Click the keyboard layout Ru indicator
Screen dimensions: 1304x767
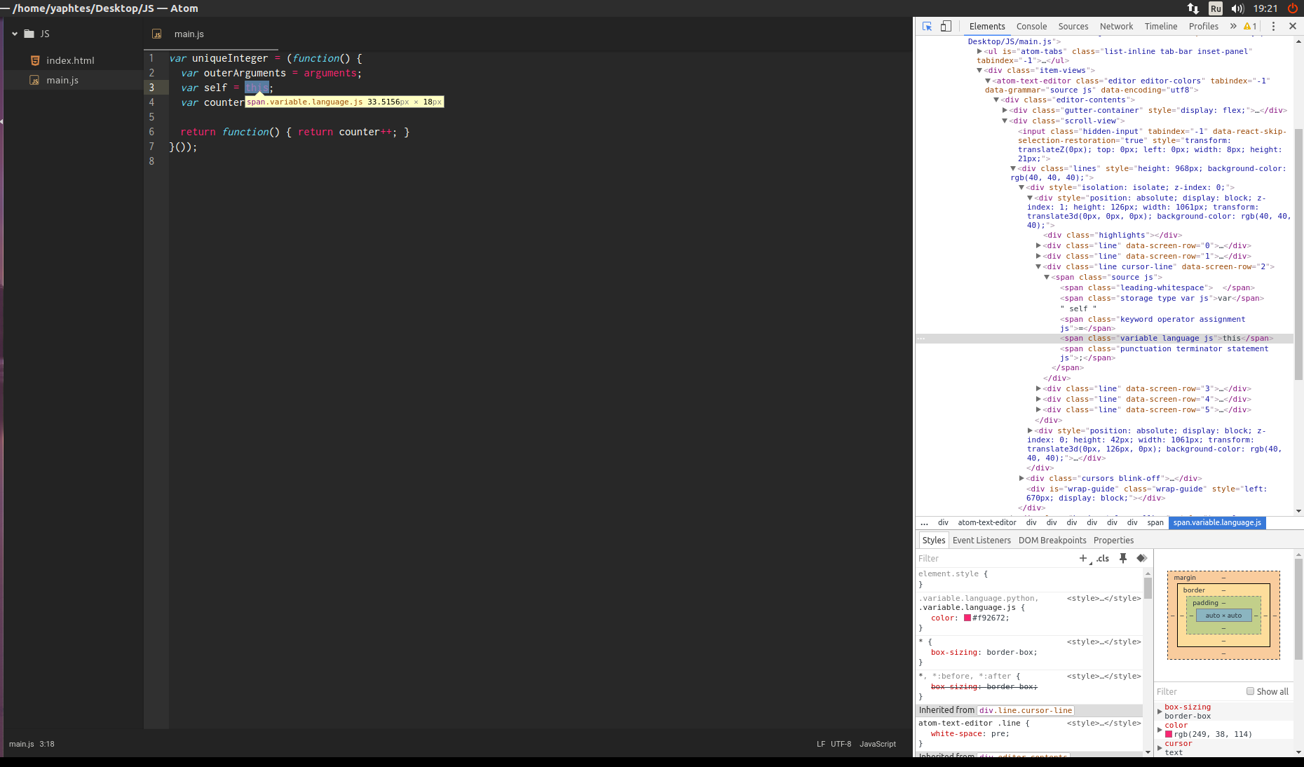[1216, 8]
